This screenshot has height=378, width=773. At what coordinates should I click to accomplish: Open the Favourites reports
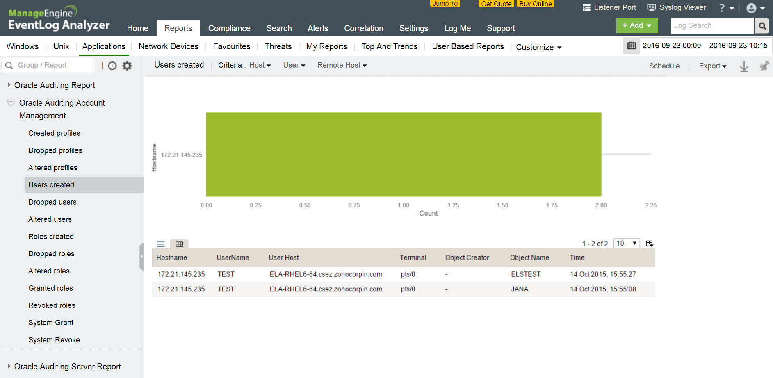click(x=232, y=46)
